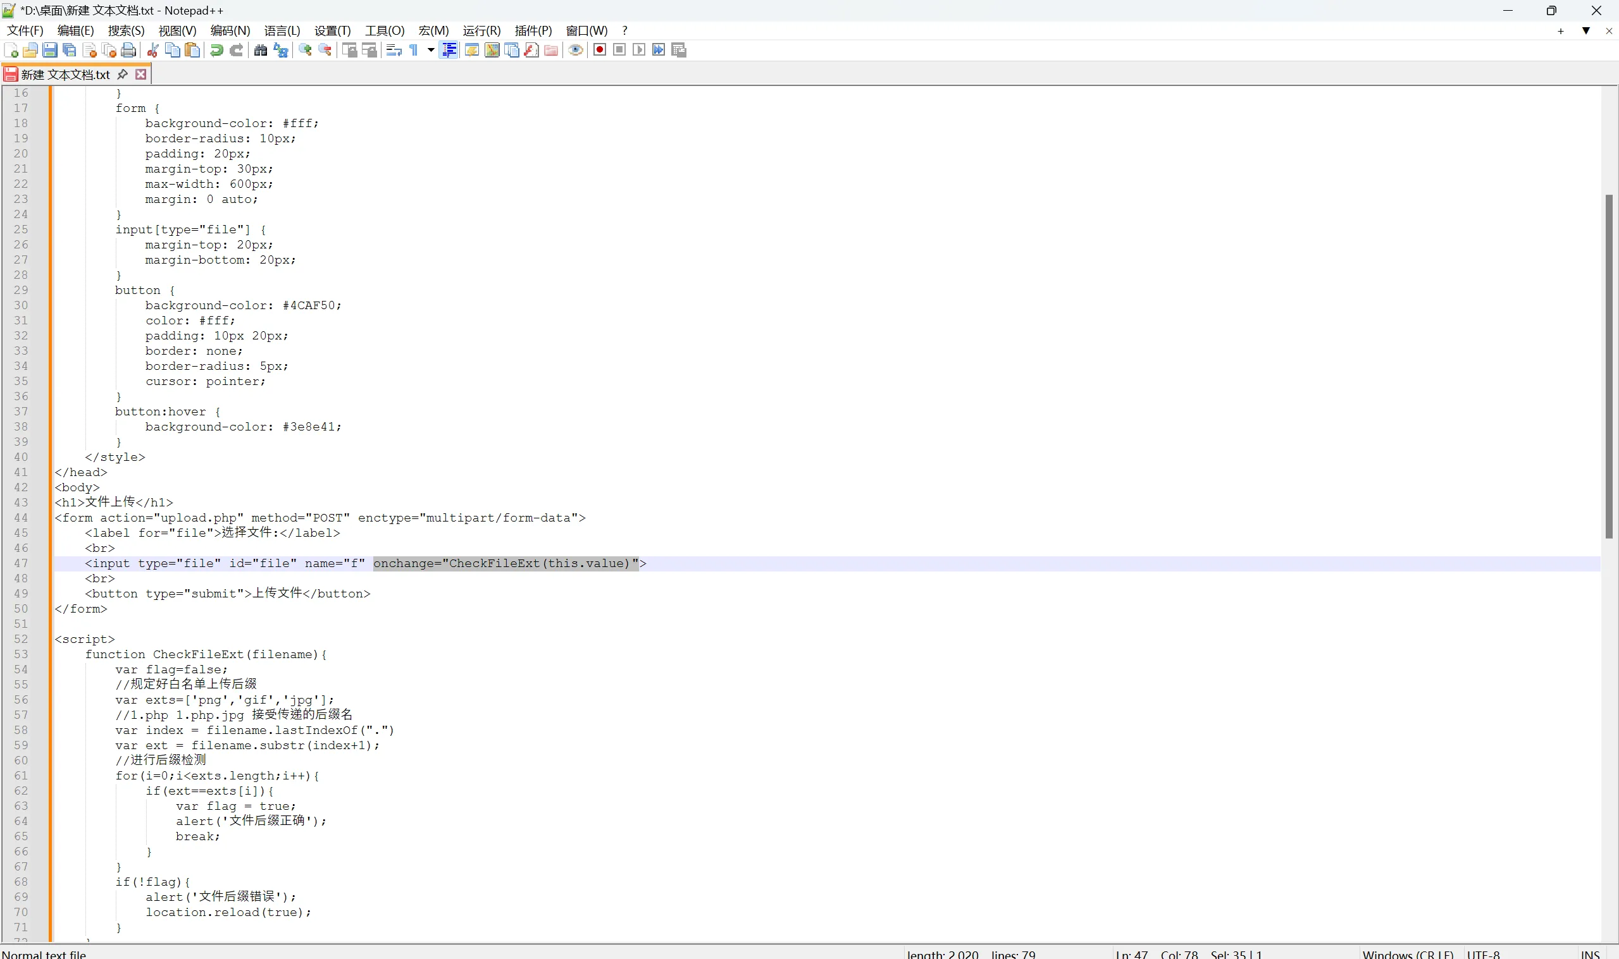This screenshot has height=959, width=1619.
Task: Open dropdown arrow next to paragraph symbol
Action: pyautogui.click(x=431, y=51)
